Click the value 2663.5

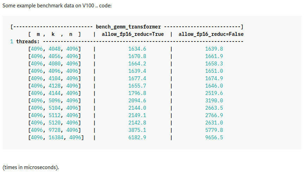pos(214,108)
